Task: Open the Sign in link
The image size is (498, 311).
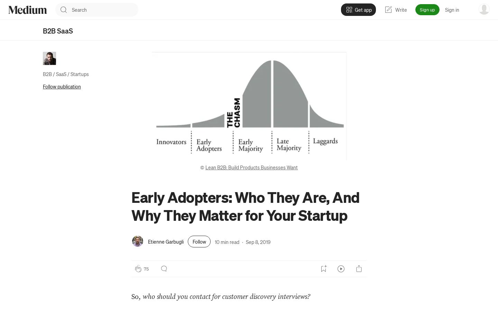Action: click(x=452, y=10)
